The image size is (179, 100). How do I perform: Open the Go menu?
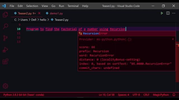pos(53,6)
